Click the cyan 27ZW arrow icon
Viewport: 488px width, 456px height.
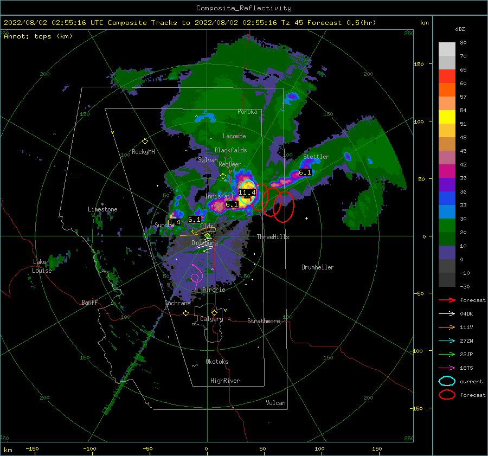[447, 341]
